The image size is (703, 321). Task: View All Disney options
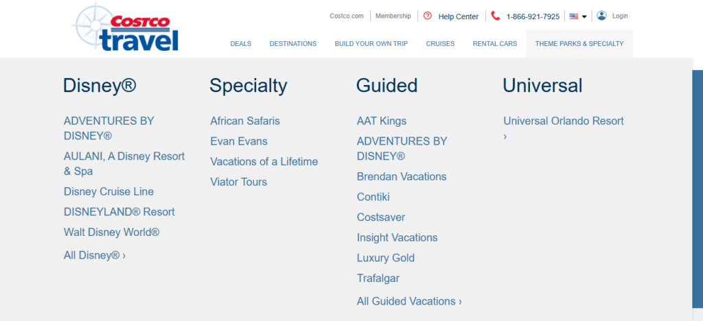coord(95,255)
